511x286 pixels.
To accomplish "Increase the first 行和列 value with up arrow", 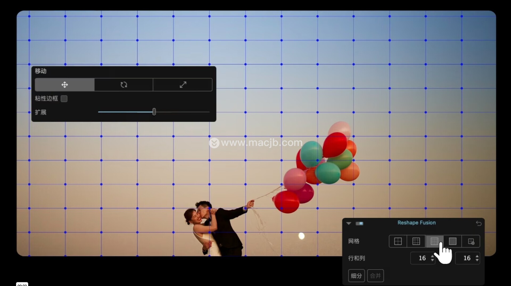I will pos(432,256).
